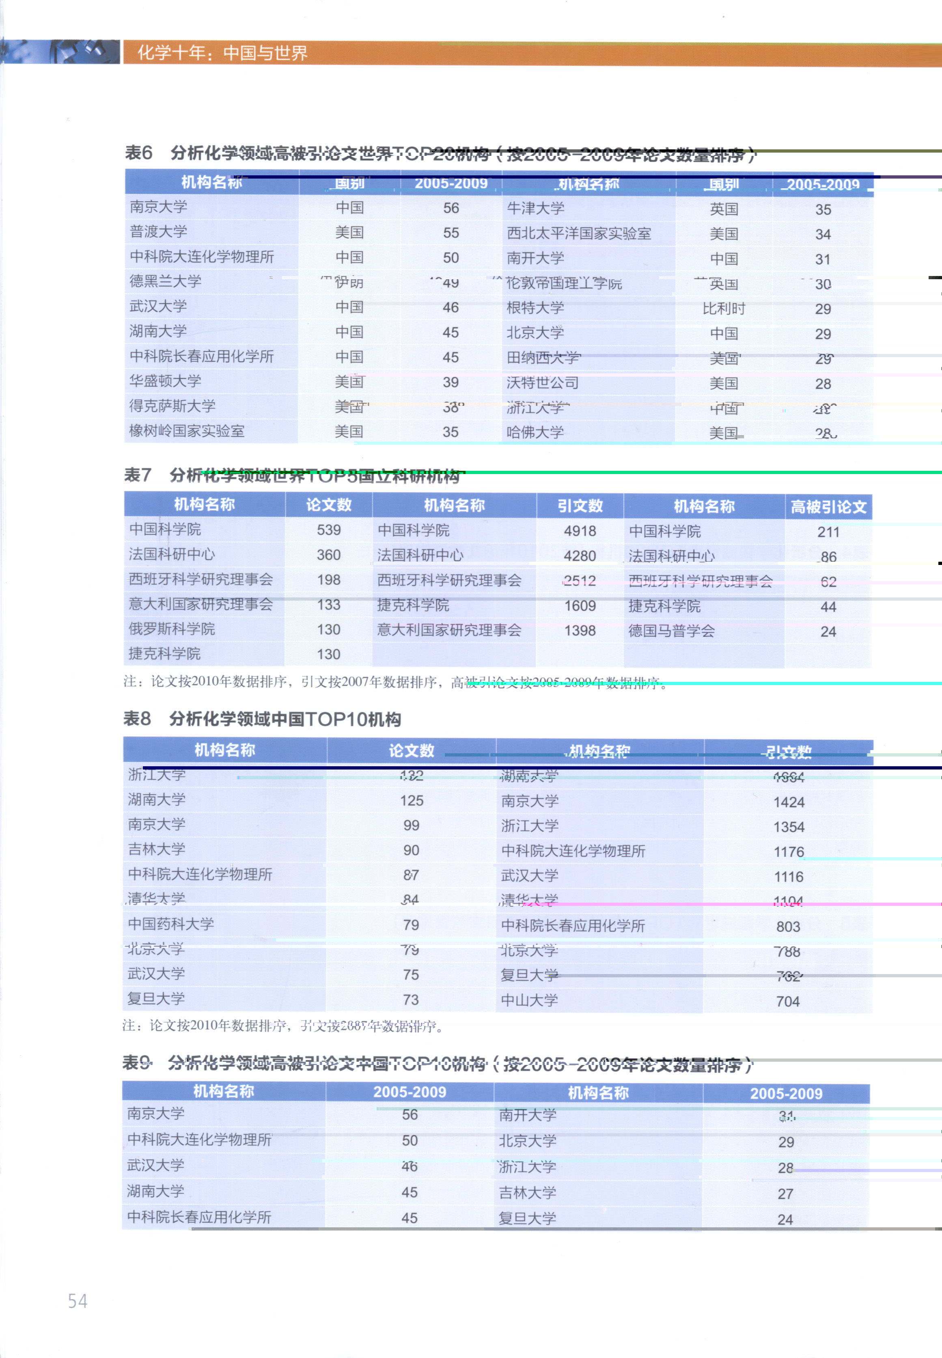The image size is (942, 1358).
Task: Click the country cell 比利时
Action: 724,309
